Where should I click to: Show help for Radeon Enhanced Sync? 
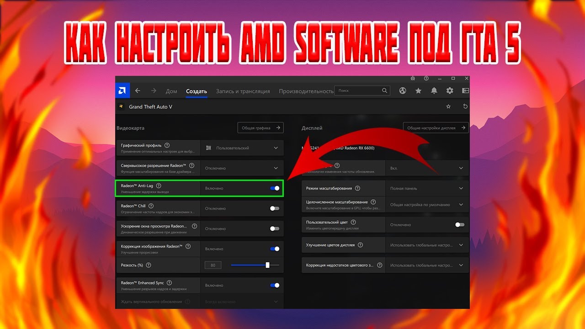point(169,282)
